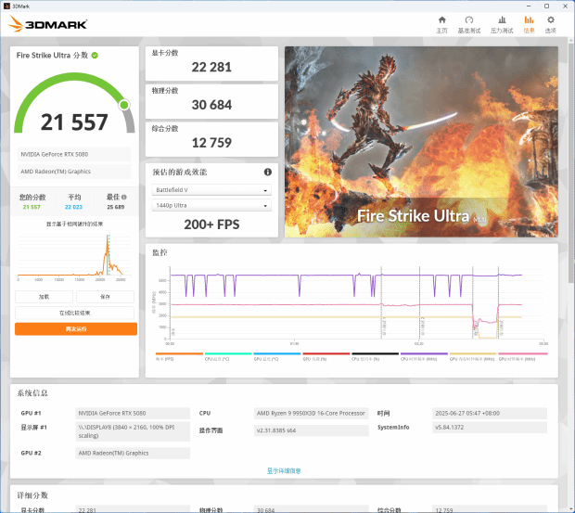Click the 加载 load button
The width and height of the screenshot is (575, 513).
coord(44,297)
